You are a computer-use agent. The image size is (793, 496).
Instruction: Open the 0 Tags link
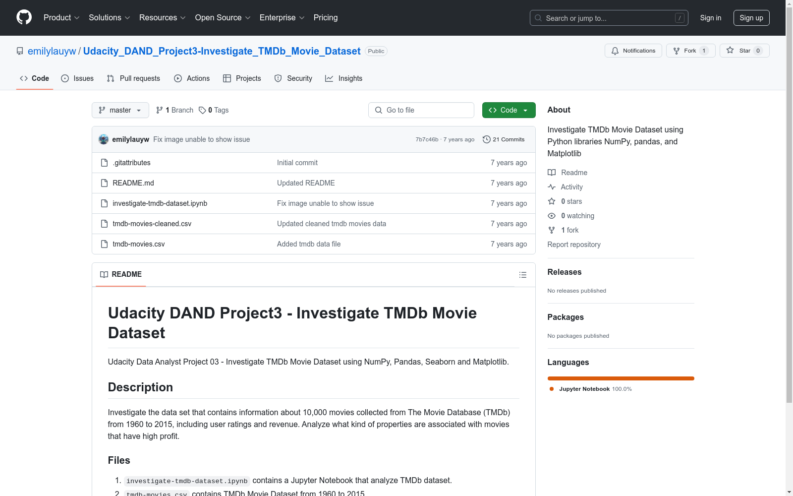pos(214,110)
